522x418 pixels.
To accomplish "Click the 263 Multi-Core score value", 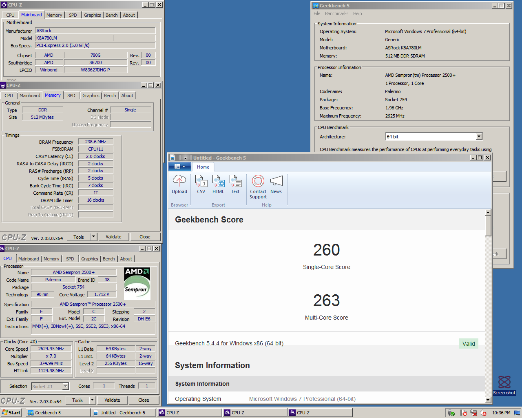I will (x=327, y=300).
